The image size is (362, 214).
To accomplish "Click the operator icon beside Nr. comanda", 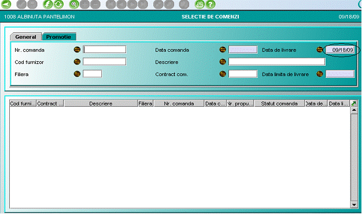I will tap(77, 50).
